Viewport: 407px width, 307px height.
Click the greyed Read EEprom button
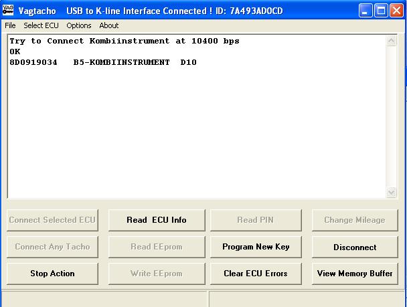pos(157,247)
